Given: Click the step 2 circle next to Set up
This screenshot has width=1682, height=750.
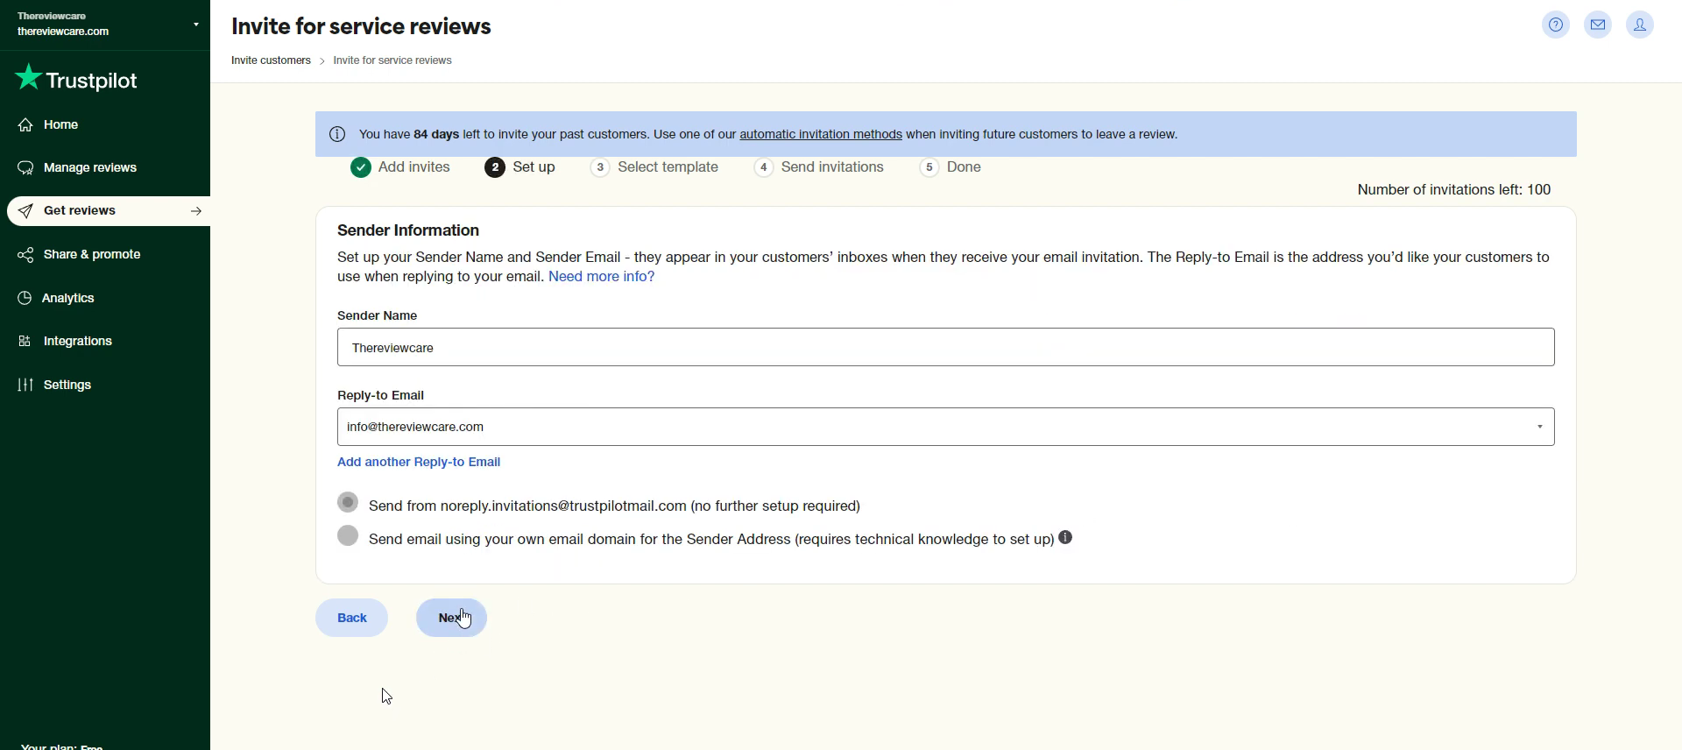Looking at the screenshot, I should (x=495, y=168).
